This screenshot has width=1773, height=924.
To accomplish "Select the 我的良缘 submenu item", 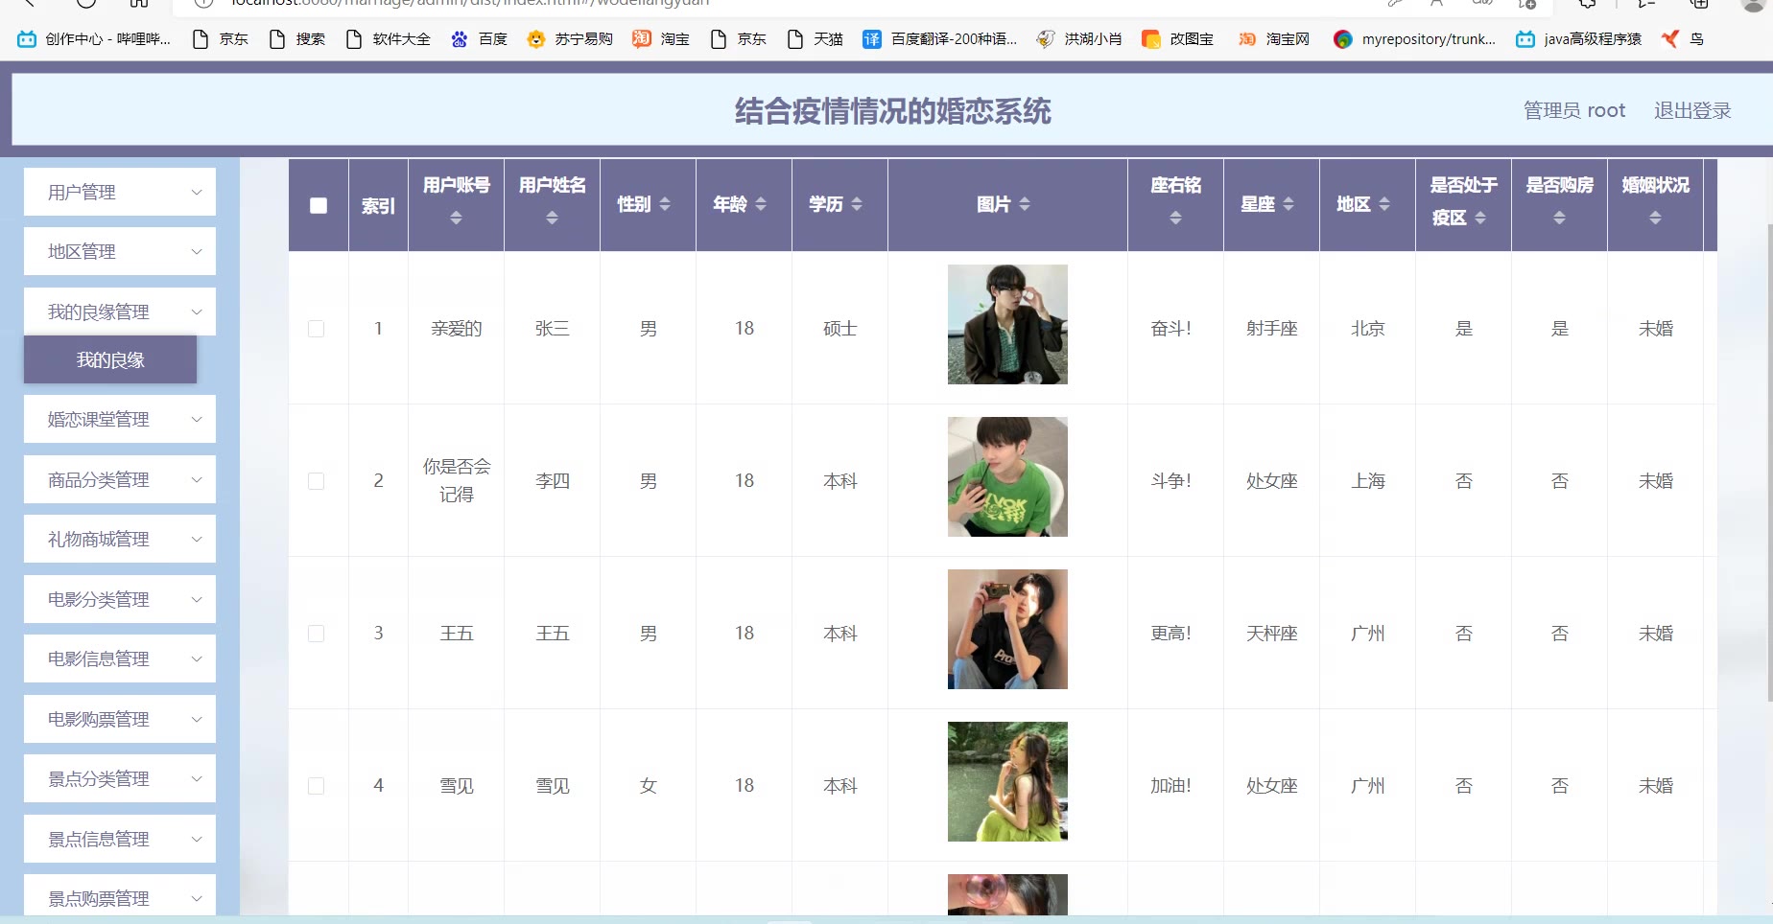I will (x=110, y=359).
